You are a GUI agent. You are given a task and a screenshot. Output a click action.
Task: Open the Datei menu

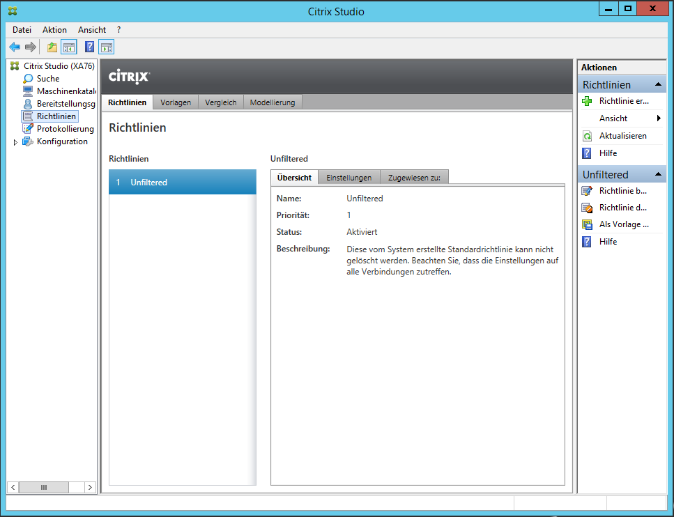point(22,30)
